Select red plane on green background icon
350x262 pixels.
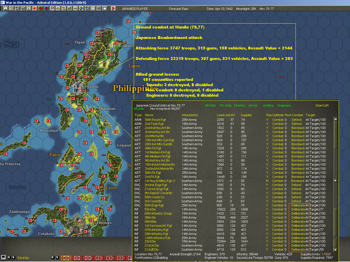coord(41,9)
